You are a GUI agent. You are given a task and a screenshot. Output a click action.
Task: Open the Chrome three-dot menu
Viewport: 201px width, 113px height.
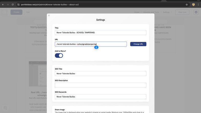click(x=198, y=5)
